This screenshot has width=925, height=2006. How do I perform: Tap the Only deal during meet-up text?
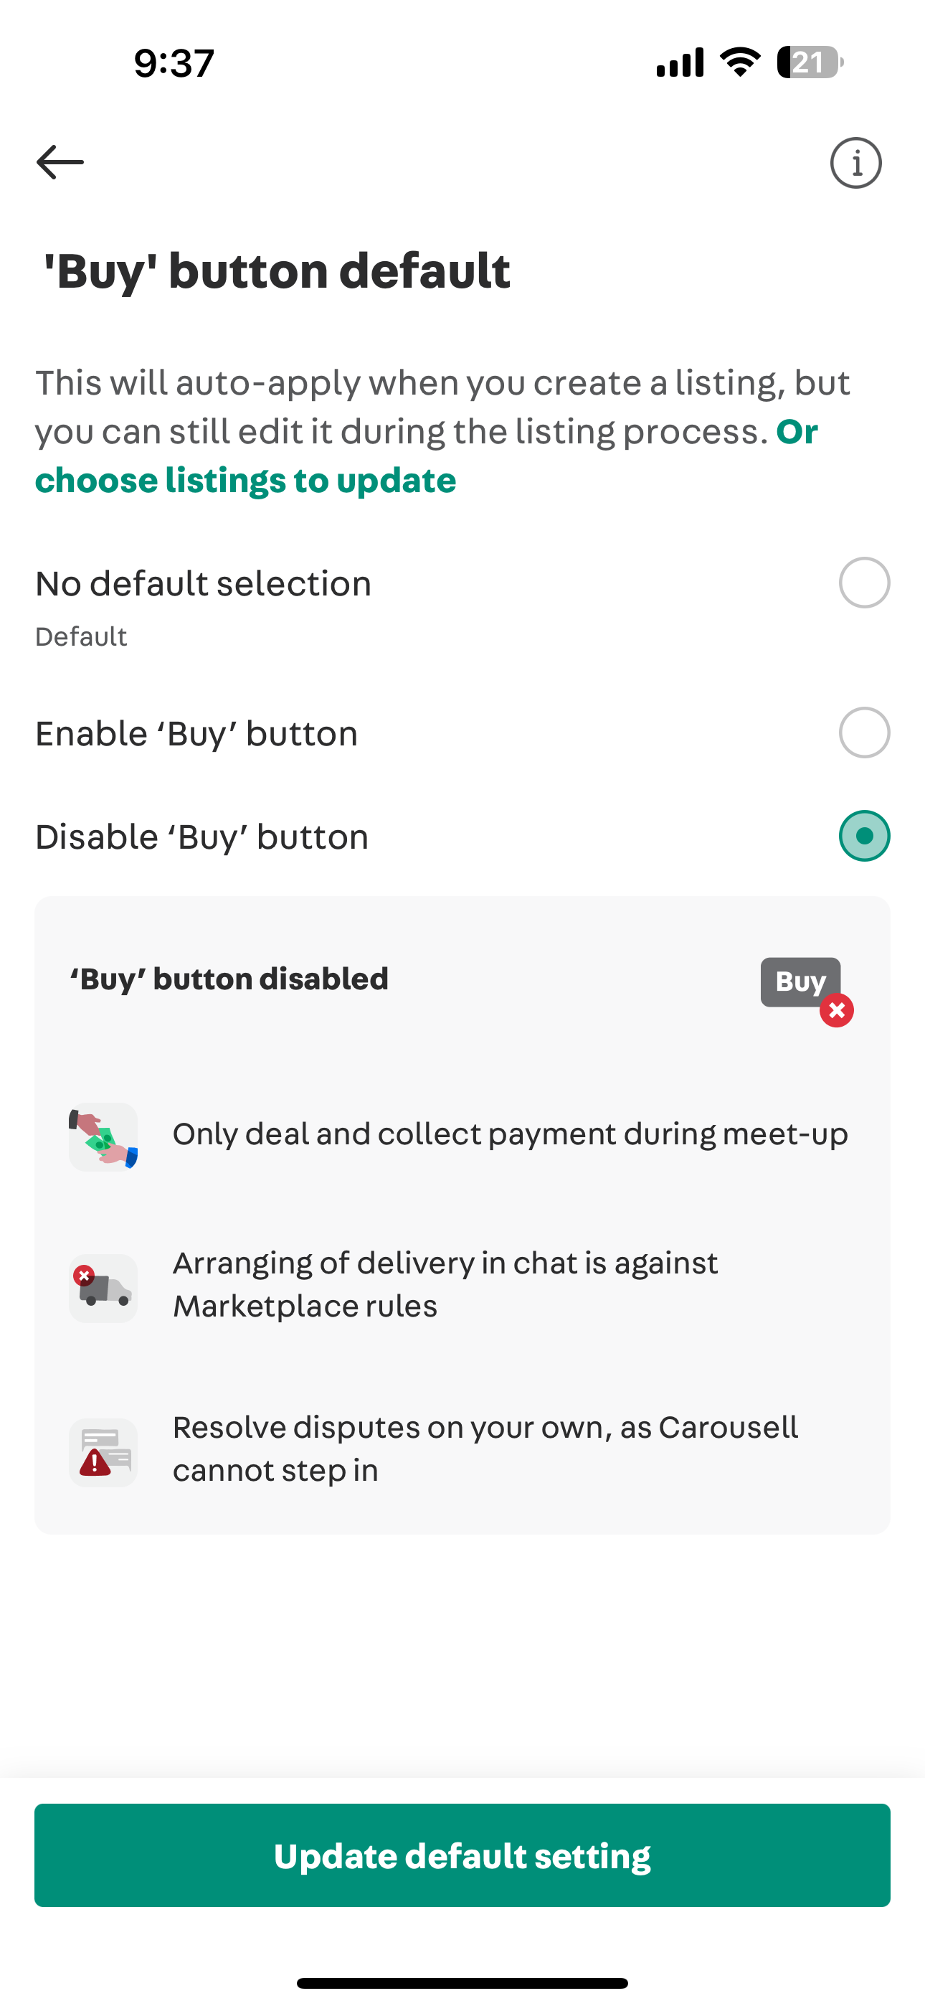510,1134
